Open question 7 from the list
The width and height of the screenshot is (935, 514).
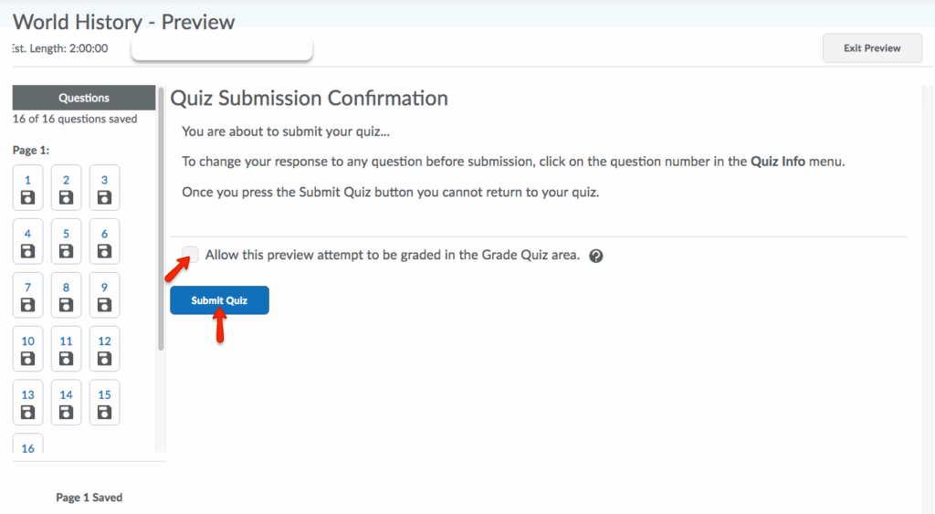[x=27, y=288]
